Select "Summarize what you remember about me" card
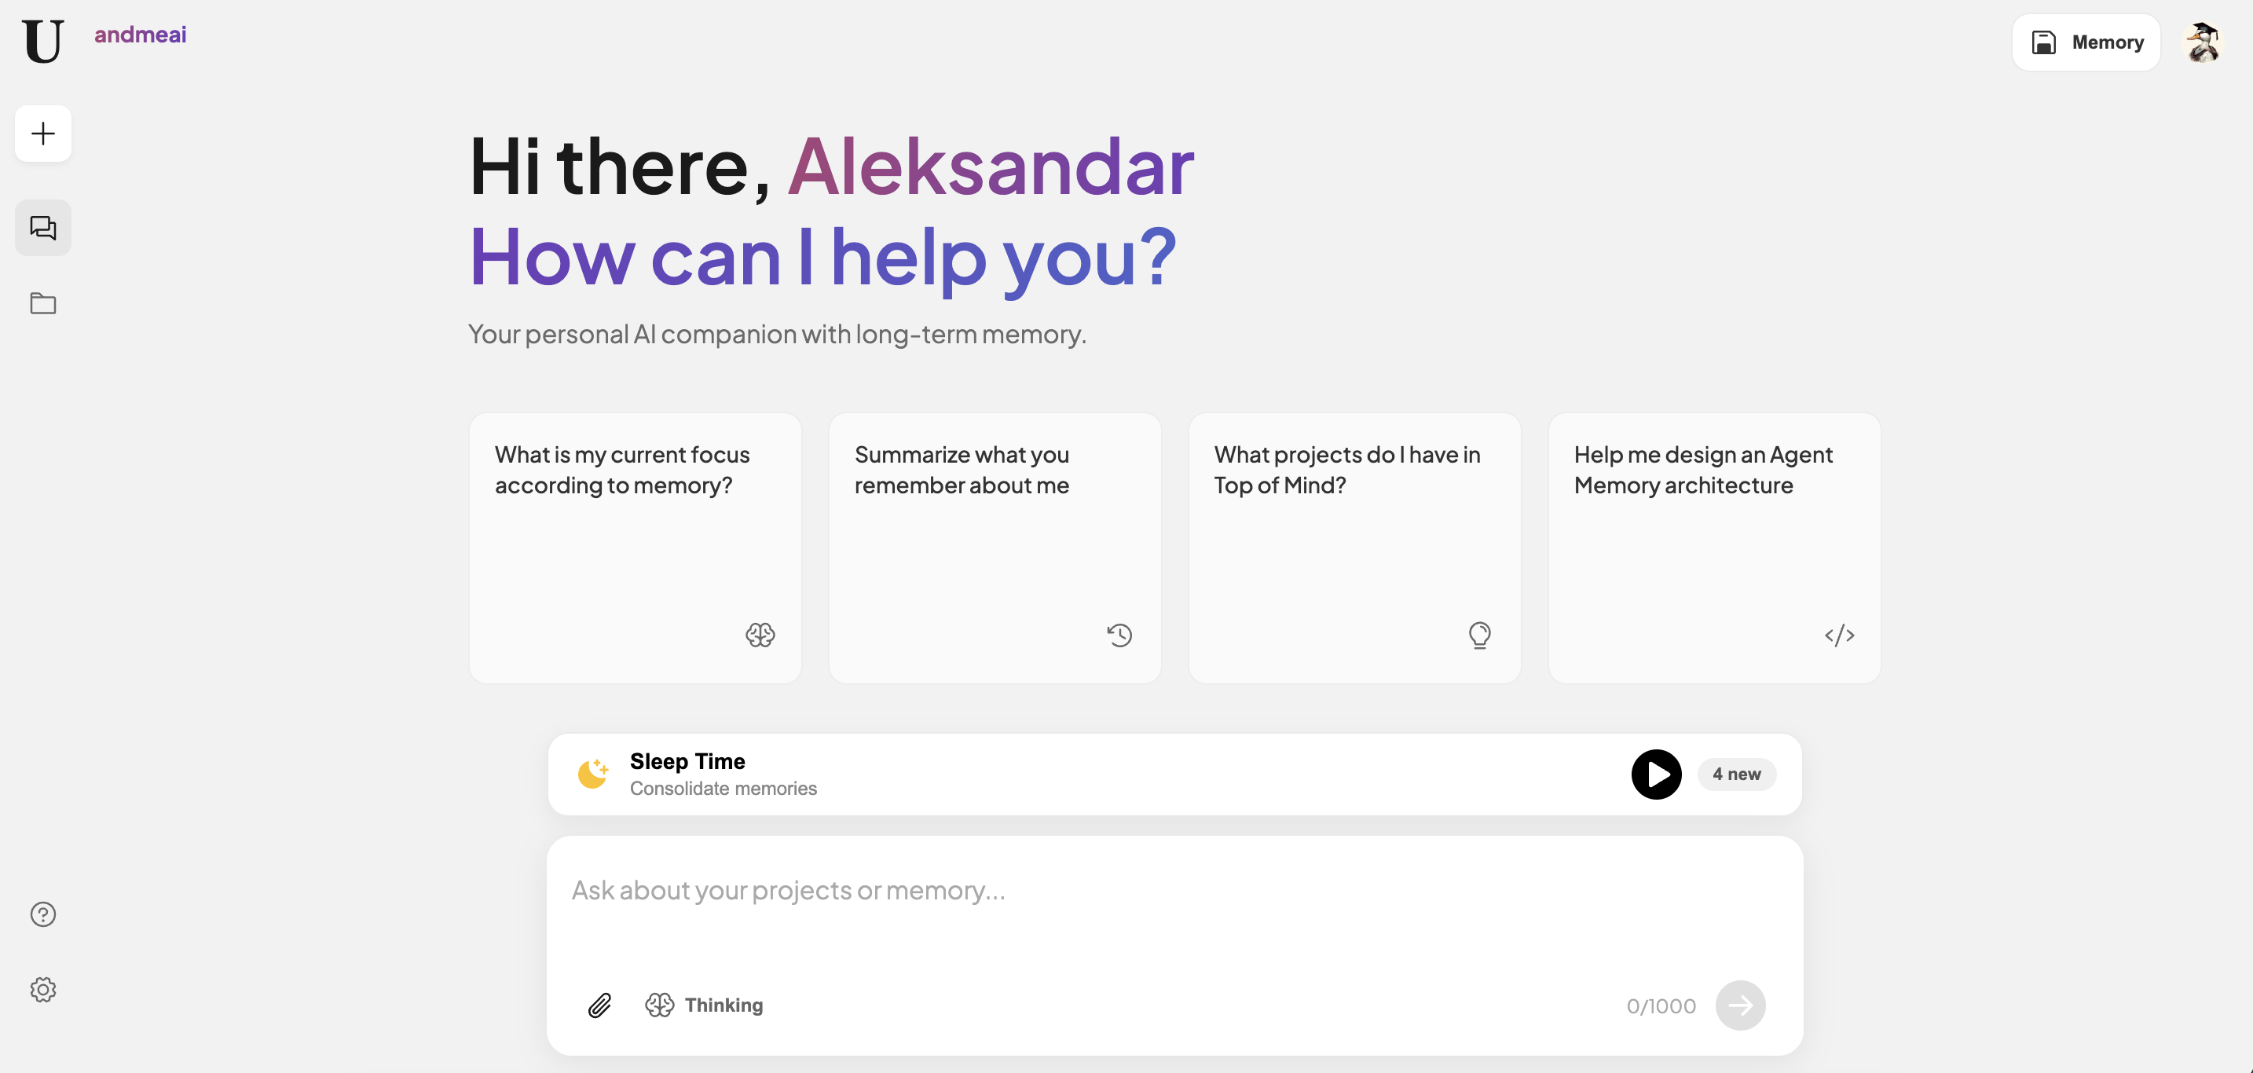The height and width of the screenshot is (1073, 2253). [995, 547]
